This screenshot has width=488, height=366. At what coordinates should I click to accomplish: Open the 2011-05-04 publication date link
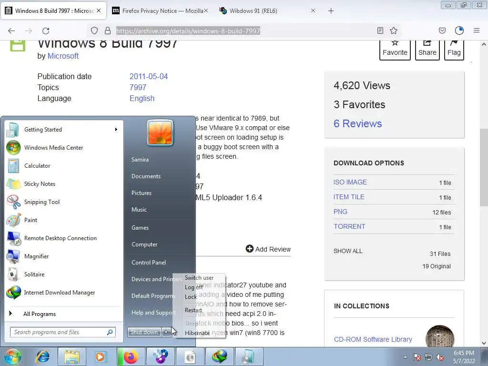pos(149,77)
